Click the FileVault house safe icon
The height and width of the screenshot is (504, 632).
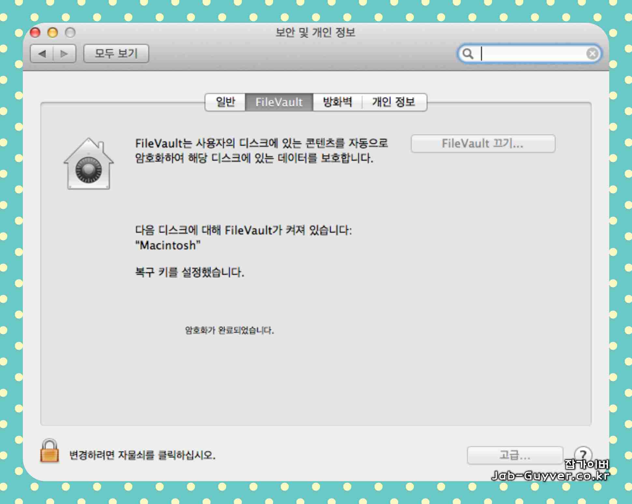[x=89, y=164]
